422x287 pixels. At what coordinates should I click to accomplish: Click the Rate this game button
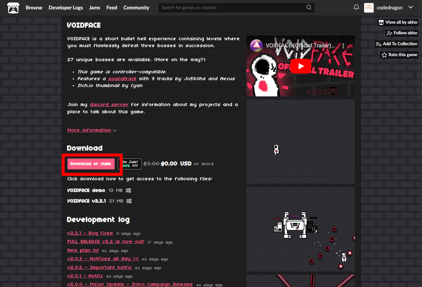(400, 55)
